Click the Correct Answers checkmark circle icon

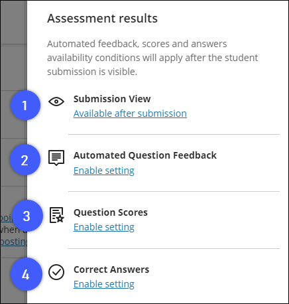tap(56, 272)
